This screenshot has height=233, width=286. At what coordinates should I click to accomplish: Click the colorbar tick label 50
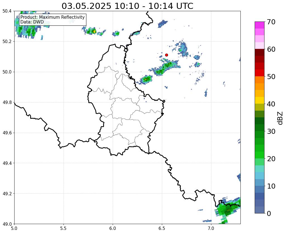click(271, 77)
